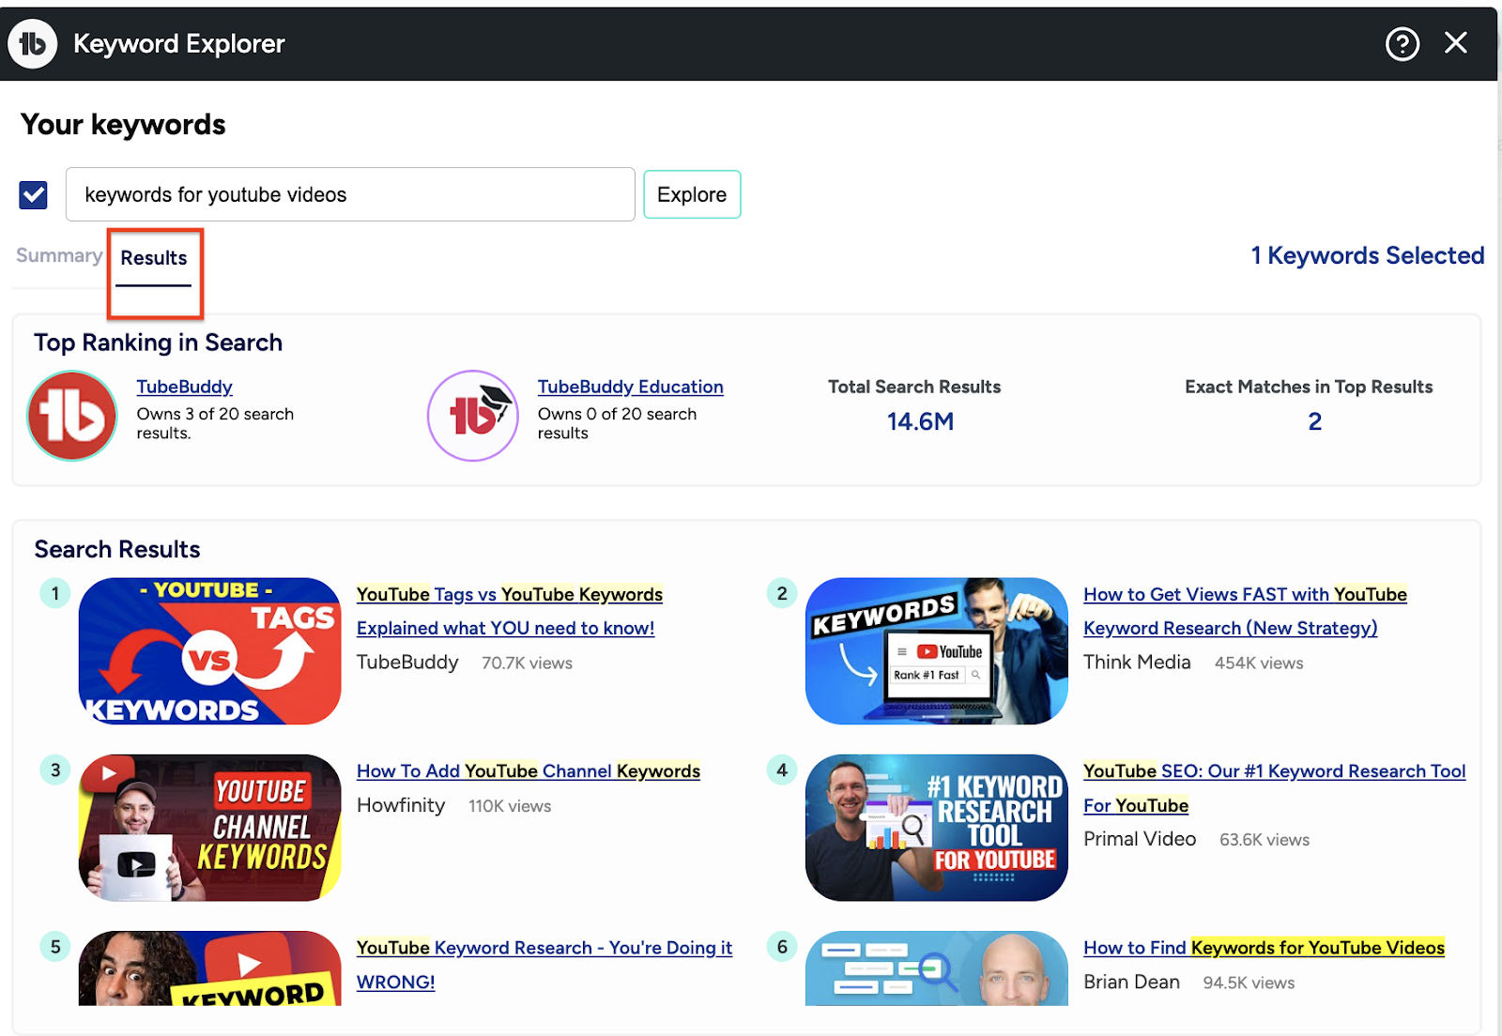This screenshot has width=1502, height=1036.
Task: Click the 110K views text
Action: 510,806
